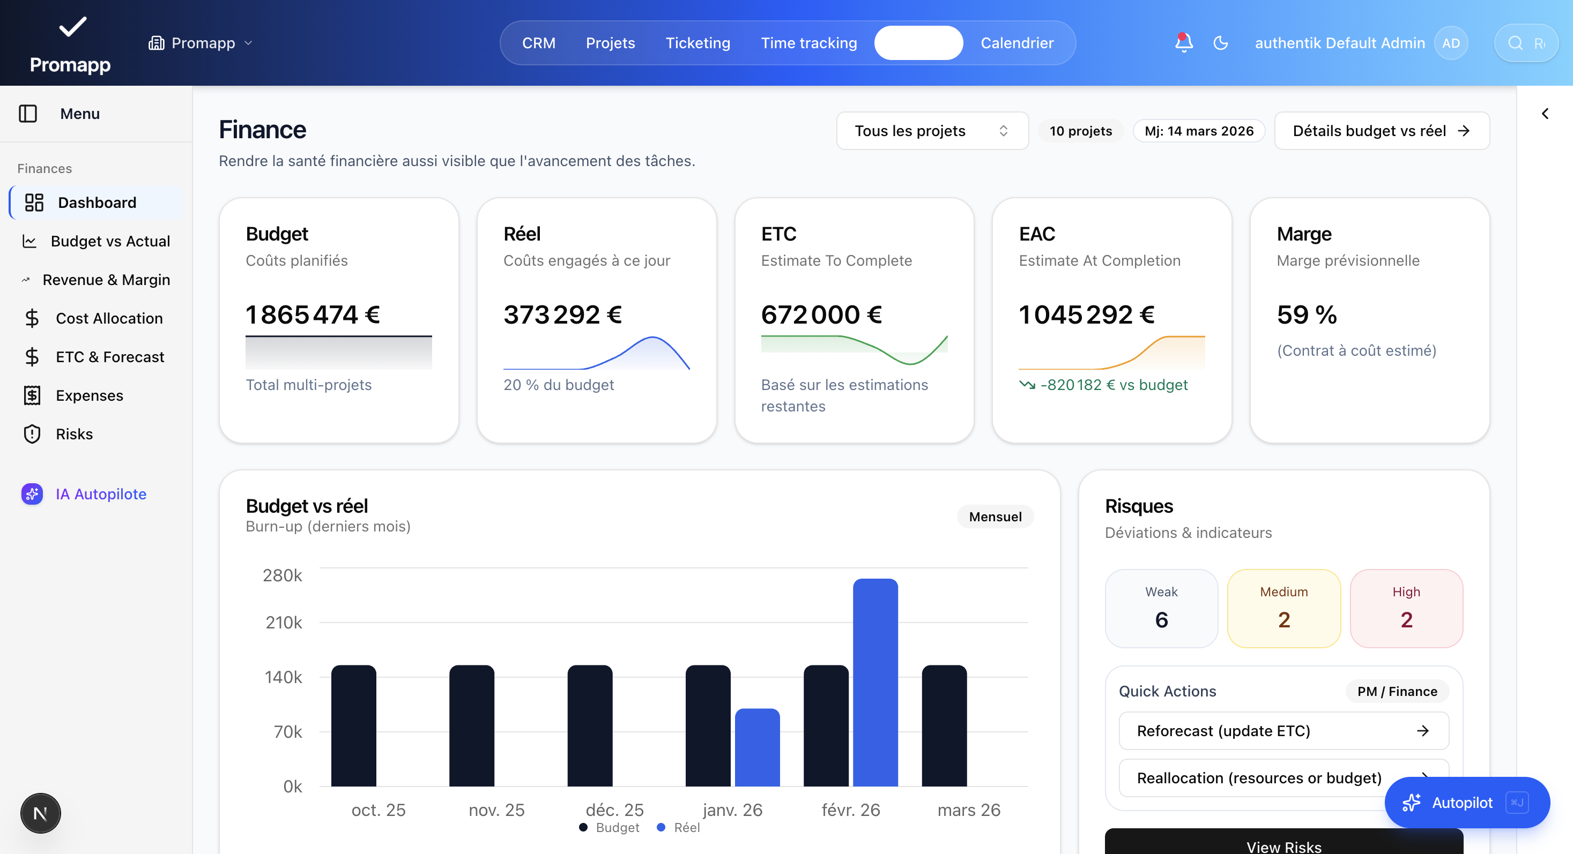This screenshot has width=1573, height=854.
Task: Click the Risks shield icon
Action: (32, 434)
